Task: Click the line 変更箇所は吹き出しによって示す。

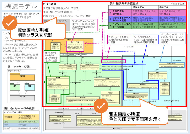Action: click(x=62, y=8)
